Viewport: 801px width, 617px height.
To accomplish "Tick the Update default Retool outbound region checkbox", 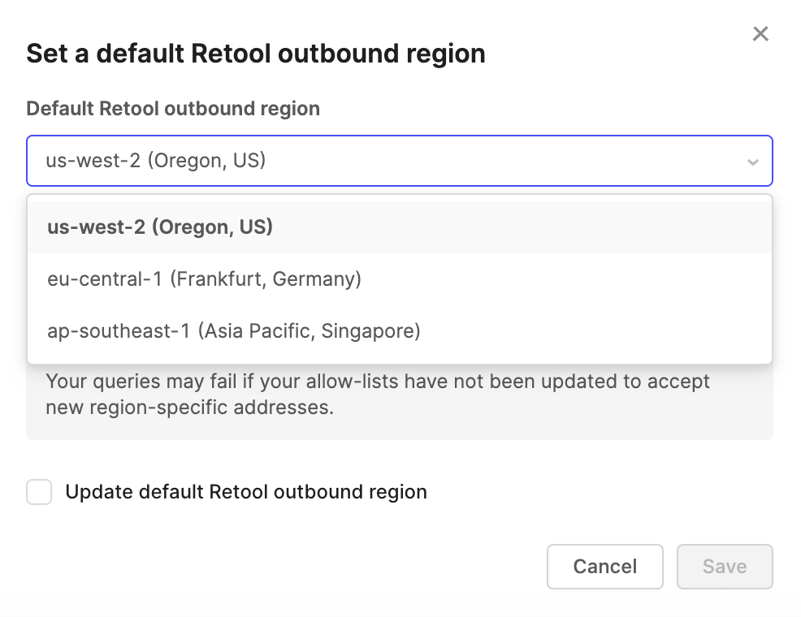I will (39, 492).
